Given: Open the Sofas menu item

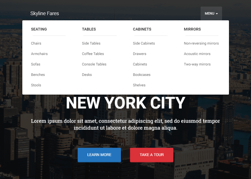Looking at the screenshot, I should coord(36,64).
